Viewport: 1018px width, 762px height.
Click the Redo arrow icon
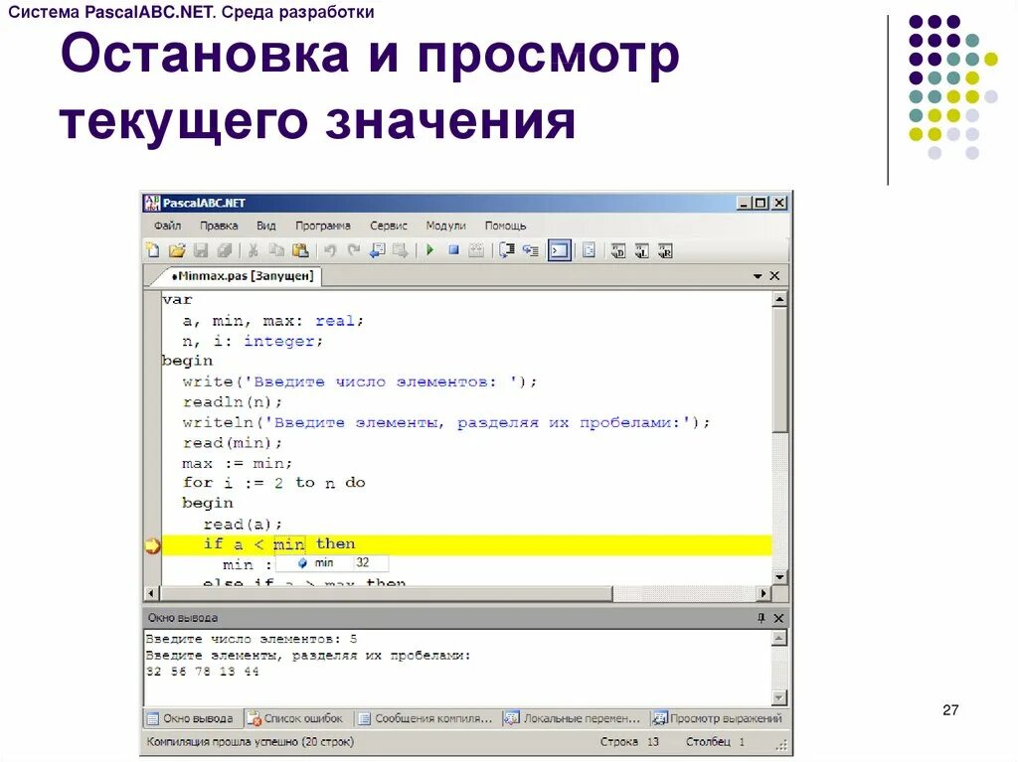[353, 250]
